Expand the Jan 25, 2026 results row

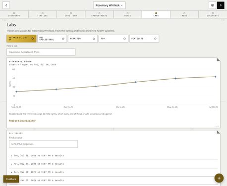point(113,181)
